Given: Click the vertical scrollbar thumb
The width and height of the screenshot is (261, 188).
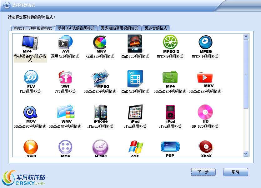Looking at the screenshot, I should pyautogui.click(x=246, y=74).
